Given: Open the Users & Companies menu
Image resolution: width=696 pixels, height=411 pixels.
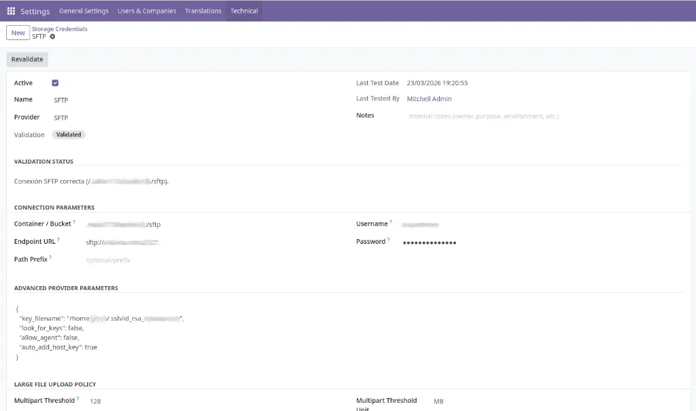Looking at the screenshot, I should pyautogui.click(x=147, y=11).
